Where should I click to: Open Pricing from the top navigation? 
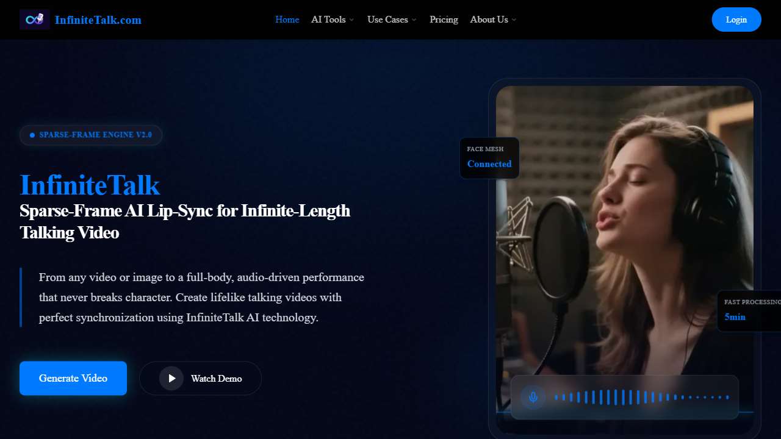tap(444, 20)
